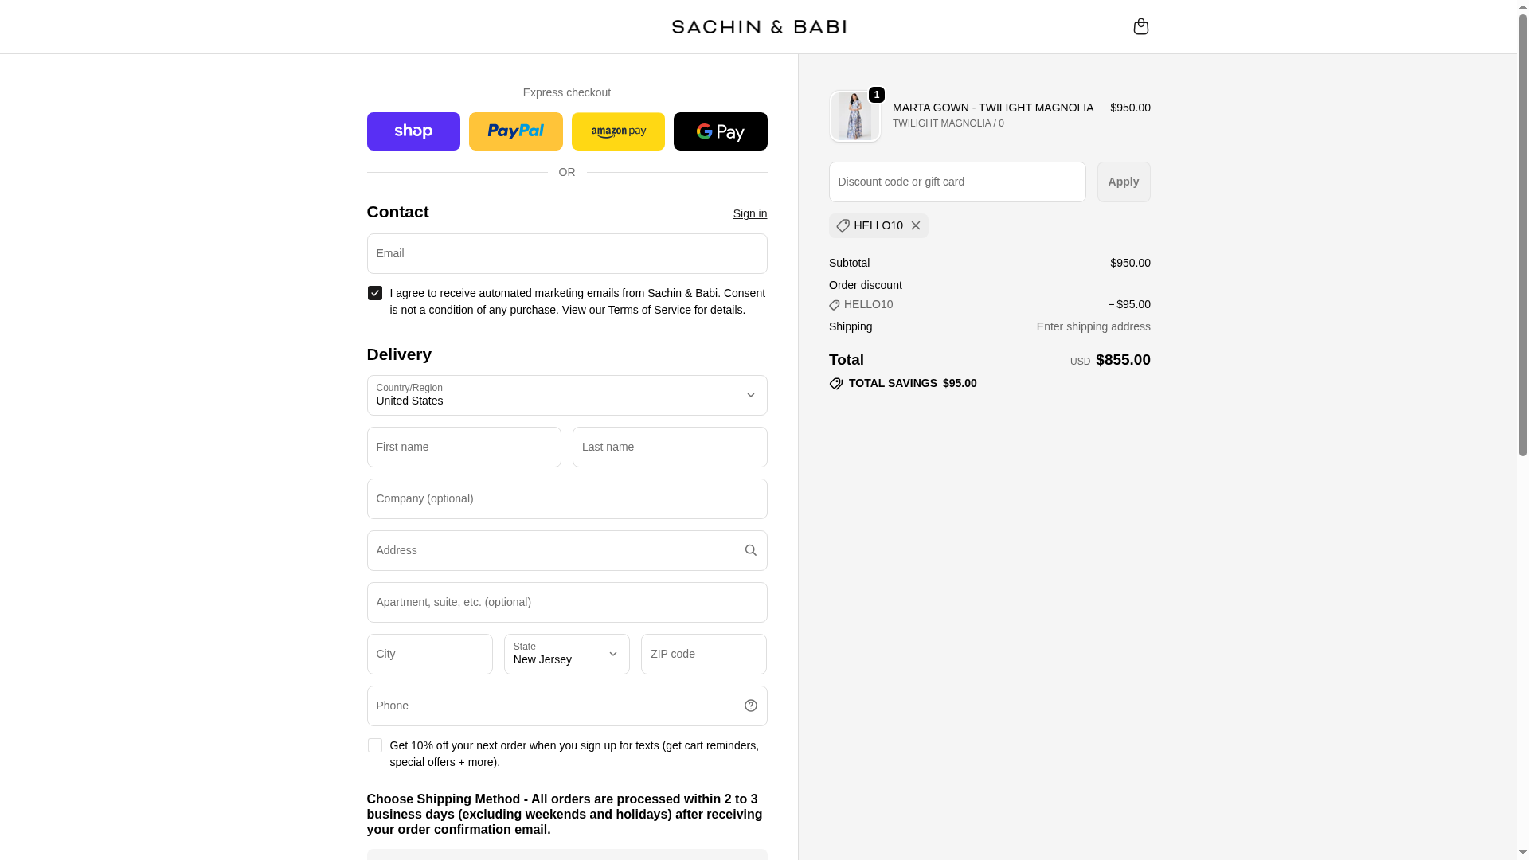Check out using Amazon Pay
The width and height of the screenshot is (1529, 860).
[618, 131]
